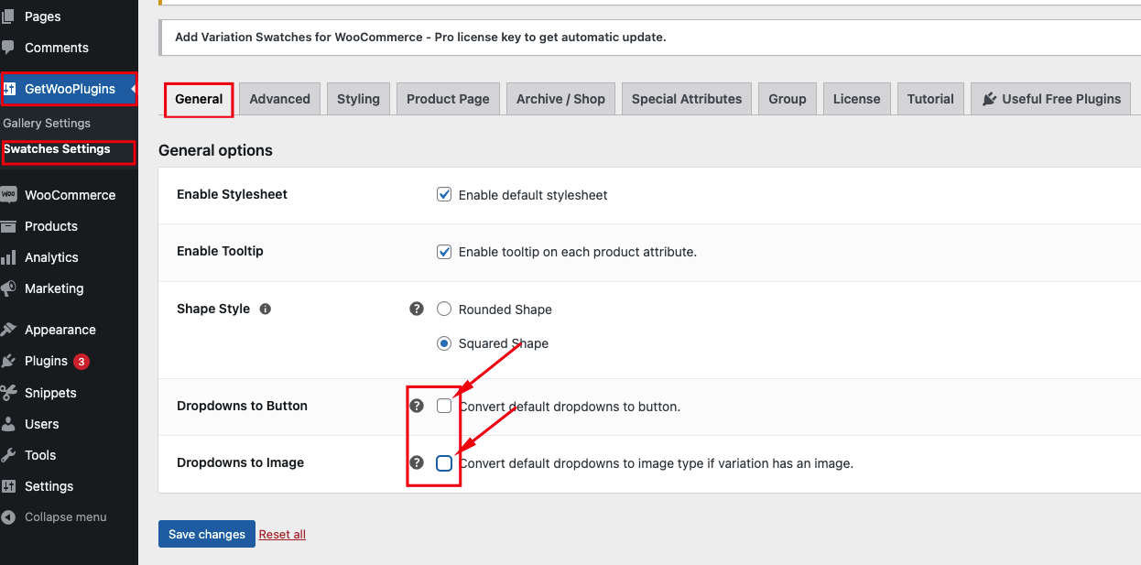Image resolution: width=1141 pixels, height=565 pixels.
Task: Open the Special Attributes tab
Action: (687, 99)
